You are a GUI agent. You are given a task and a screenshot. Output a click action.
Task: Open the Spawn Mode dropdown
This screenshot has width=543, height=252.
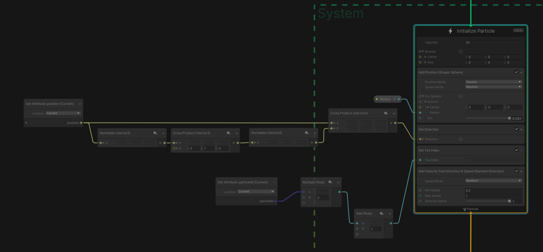[494, 87]
